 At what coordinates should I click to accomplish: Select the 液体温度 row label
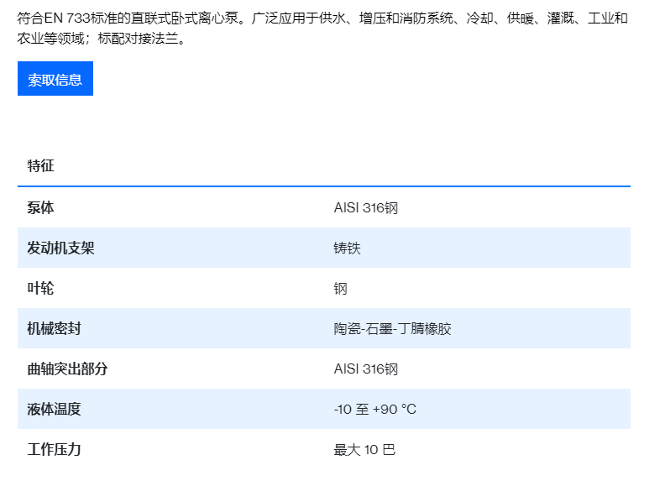click(54, 409)
